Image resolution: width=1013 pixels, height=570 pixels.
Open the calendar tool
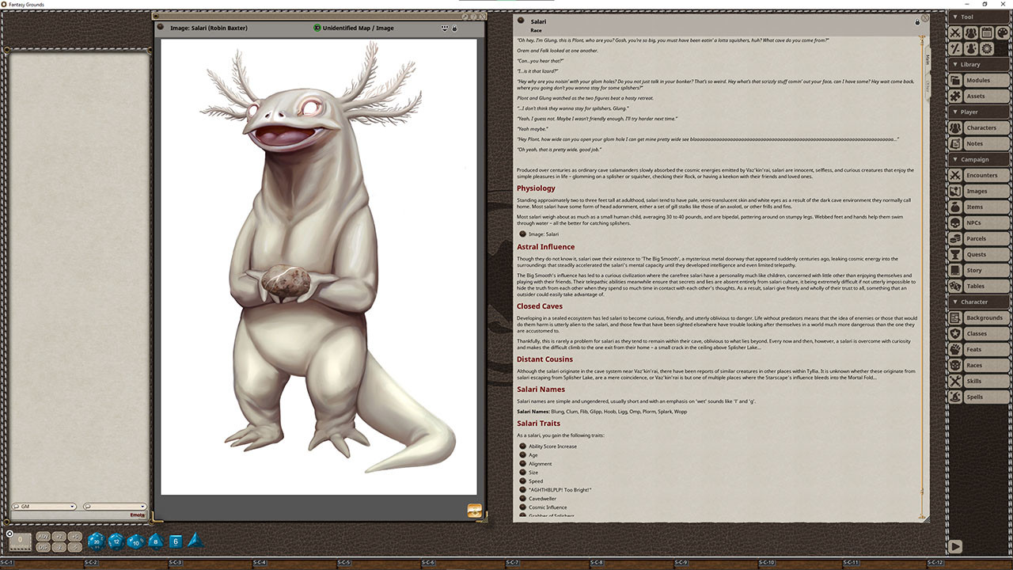click(x=987, y=33)
